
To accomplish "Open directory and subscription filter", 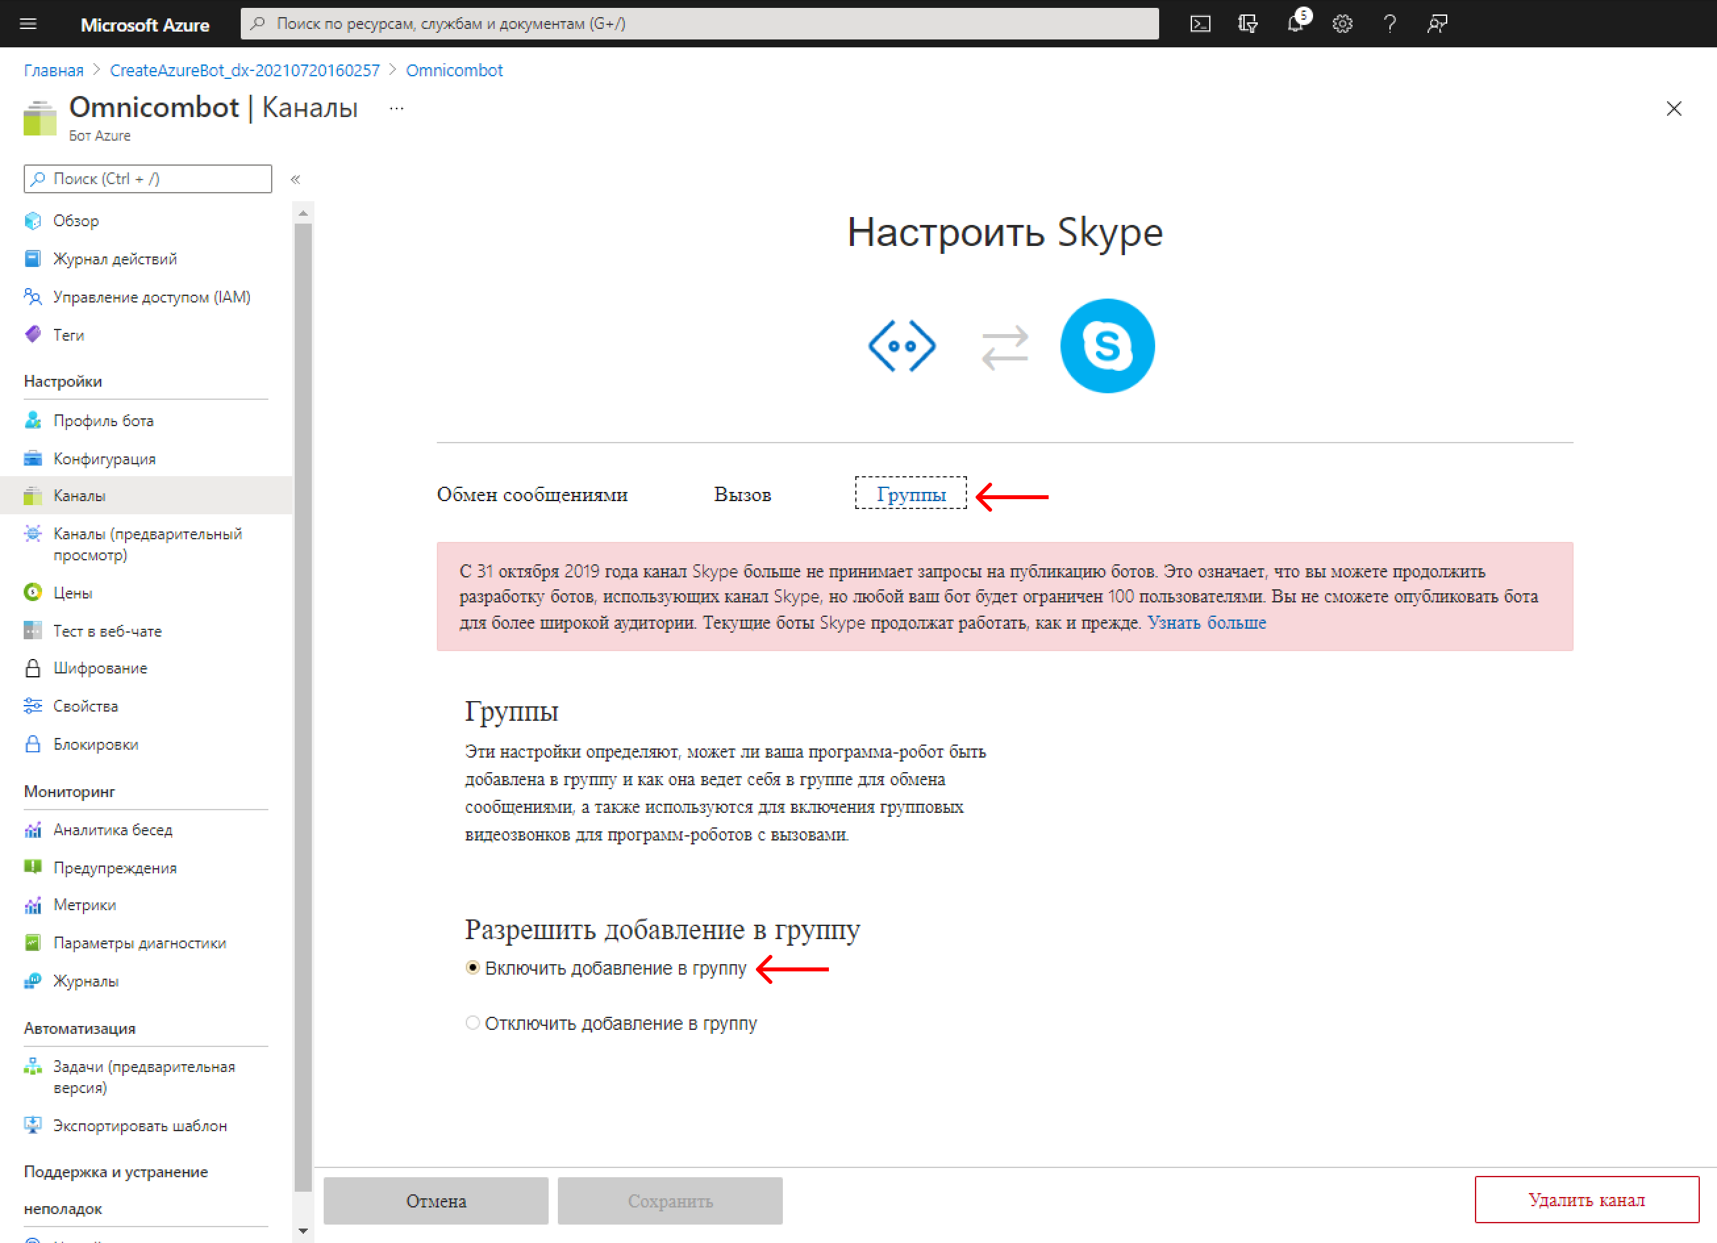I will point(1248,24).
